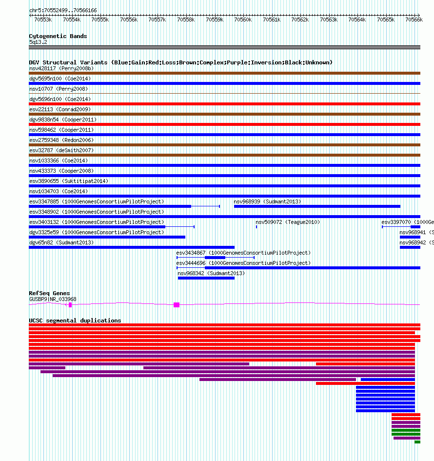Select variant nsv1033366 (Coe2014)
This screenshot has height=461, width=434.
(59, 160)
